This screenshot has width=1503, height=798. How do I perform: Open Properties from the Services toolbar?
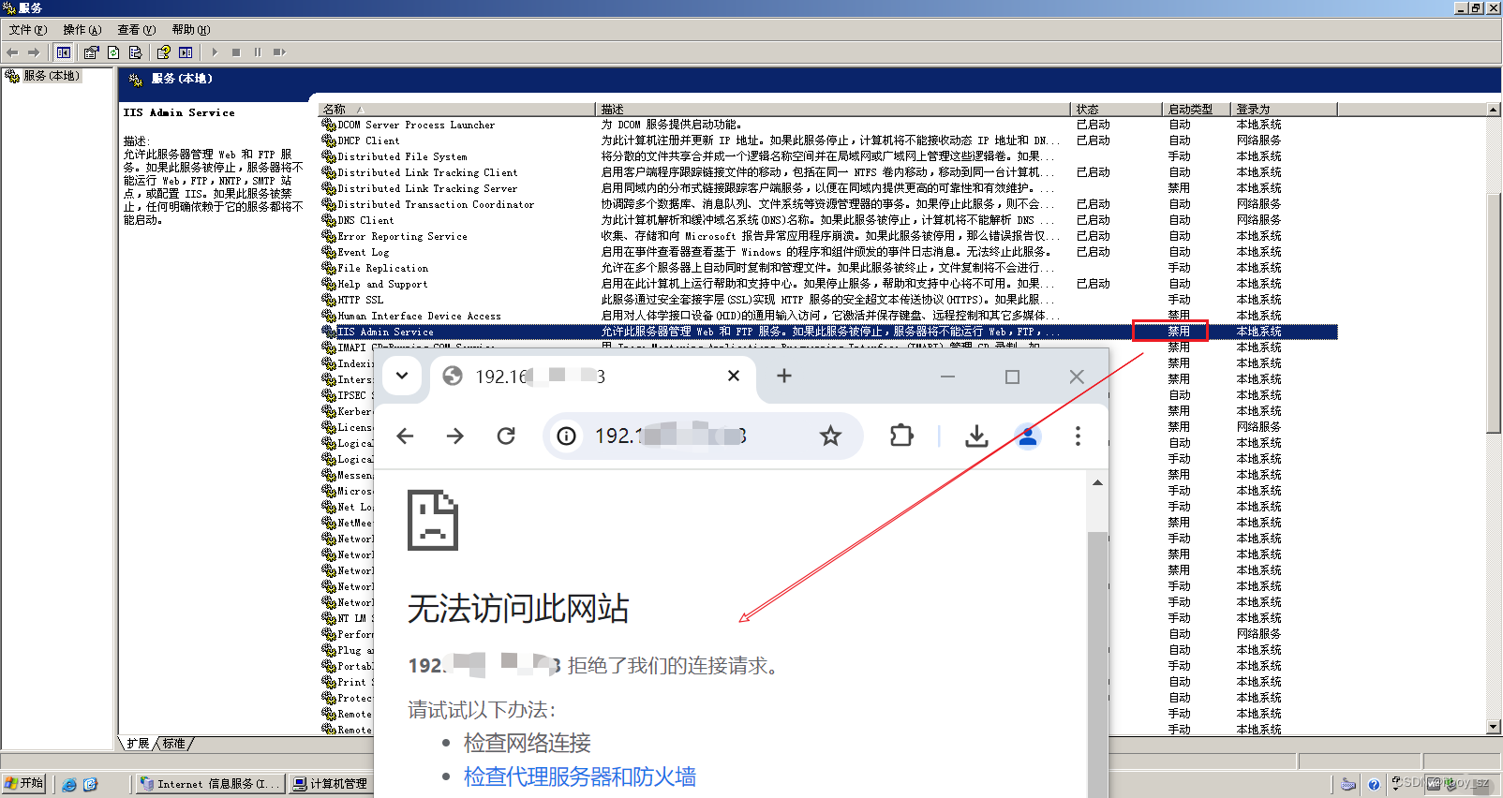(91, 52)
